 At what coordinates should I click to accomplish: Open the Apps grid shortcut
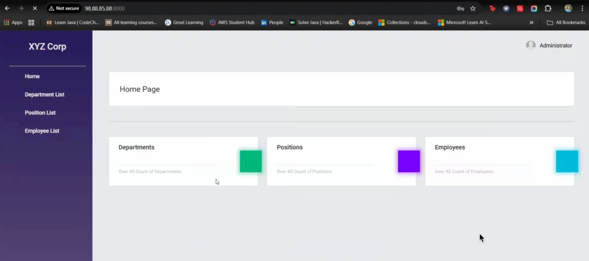[13, 22]
